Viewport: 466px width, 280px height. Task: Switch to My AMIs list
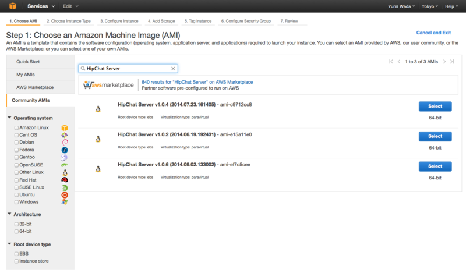(x=41, y=75)
